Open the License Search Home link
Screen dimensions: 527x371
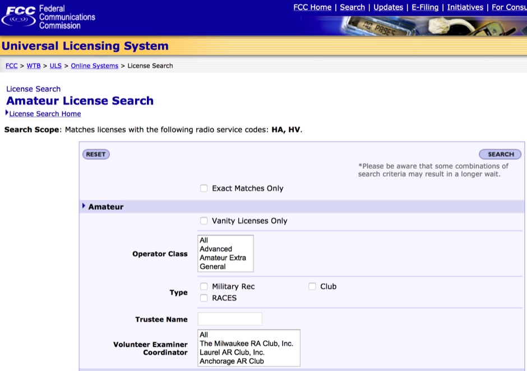[45, 114]
